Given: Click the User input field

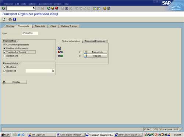Looking at the screenshot, I should click(x=30, y=33).
